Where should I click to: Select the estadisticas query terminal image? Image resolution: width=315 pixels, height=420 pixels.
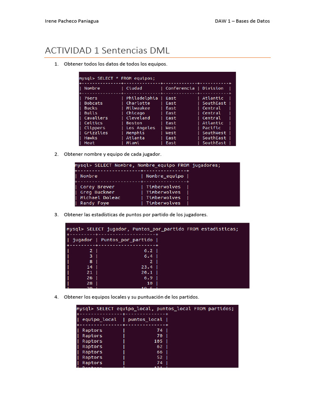(x=157, y=256)
